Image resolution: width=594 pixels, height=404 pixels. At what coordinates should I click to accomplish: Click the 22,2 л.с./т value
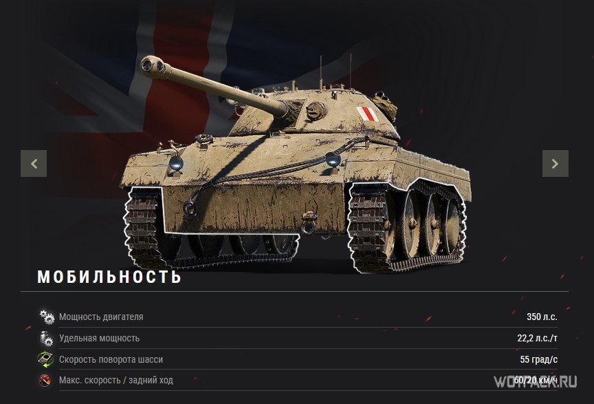click(537, 338)
